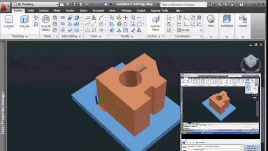Click the Copy tool in Modify panel
Viewport: 268px width, 151px height.
pyautogui.click(x=133, y=18)
